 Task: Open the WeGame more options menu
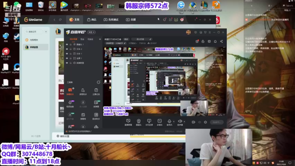pyautogui.click(x=195, y=20)
